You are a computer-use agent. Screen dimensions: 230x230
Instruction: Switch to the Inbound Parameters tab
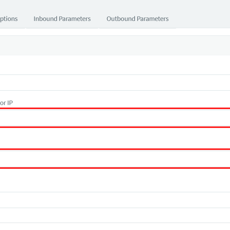tap(62, 19)
